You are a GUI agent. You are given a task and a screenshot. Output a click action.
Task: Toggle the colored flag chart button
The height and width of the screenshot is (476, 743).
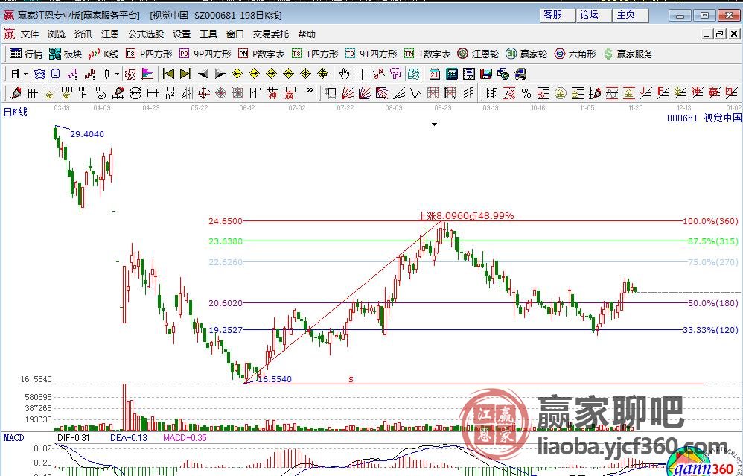pos(147,74)
